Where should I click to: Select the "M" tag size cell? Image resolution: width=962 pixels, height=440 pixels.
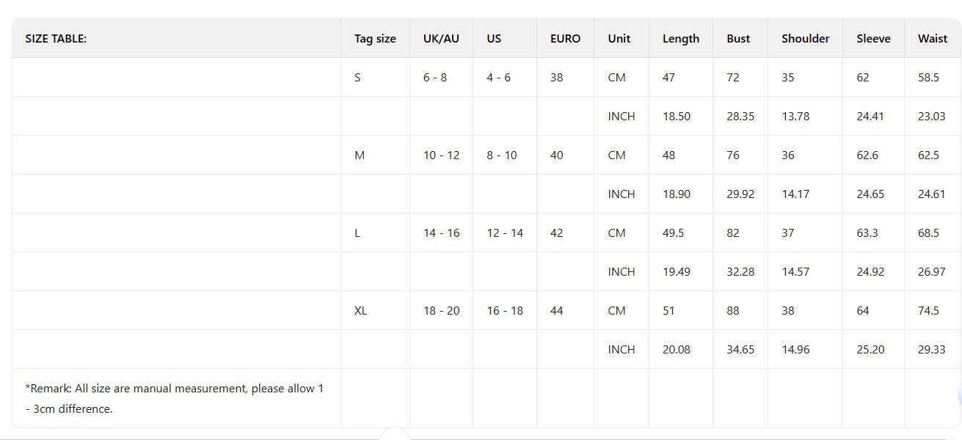click(x=360, y=155)
